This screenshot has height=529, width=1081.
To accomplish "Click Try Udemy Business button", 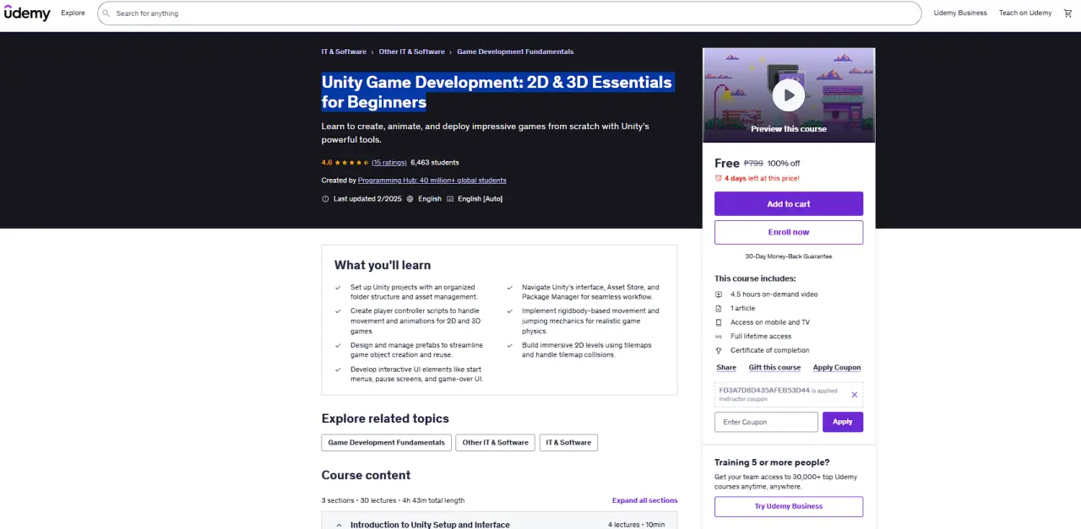I will coord(789,506).
